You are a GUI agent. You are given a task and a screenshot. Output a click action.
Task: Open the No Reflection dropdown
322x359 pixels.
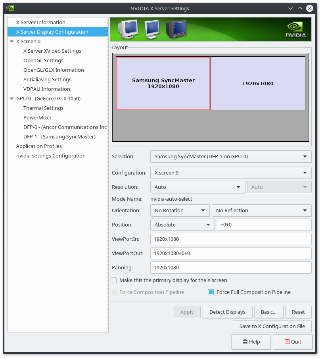(262, 210)
